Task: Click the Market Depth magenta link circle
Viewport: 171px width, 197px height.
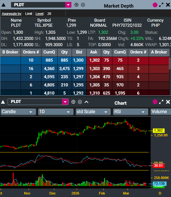Action: click(x=155, y=5)
